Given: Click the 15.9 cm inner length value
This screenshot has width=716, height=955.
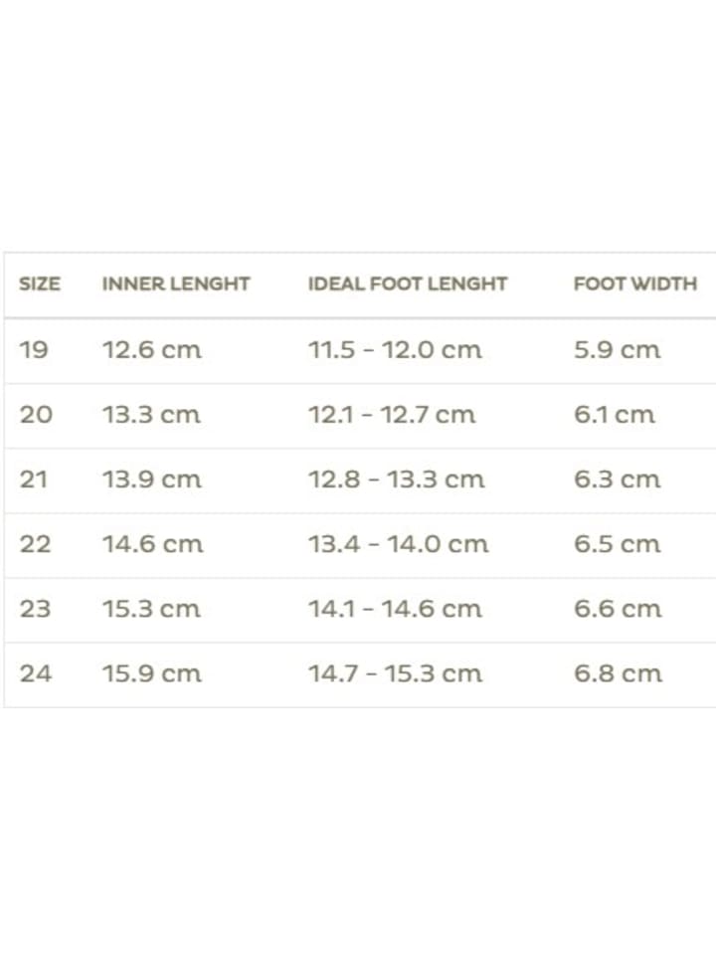Looking at the screenshot, I should [x=152, y=673].
